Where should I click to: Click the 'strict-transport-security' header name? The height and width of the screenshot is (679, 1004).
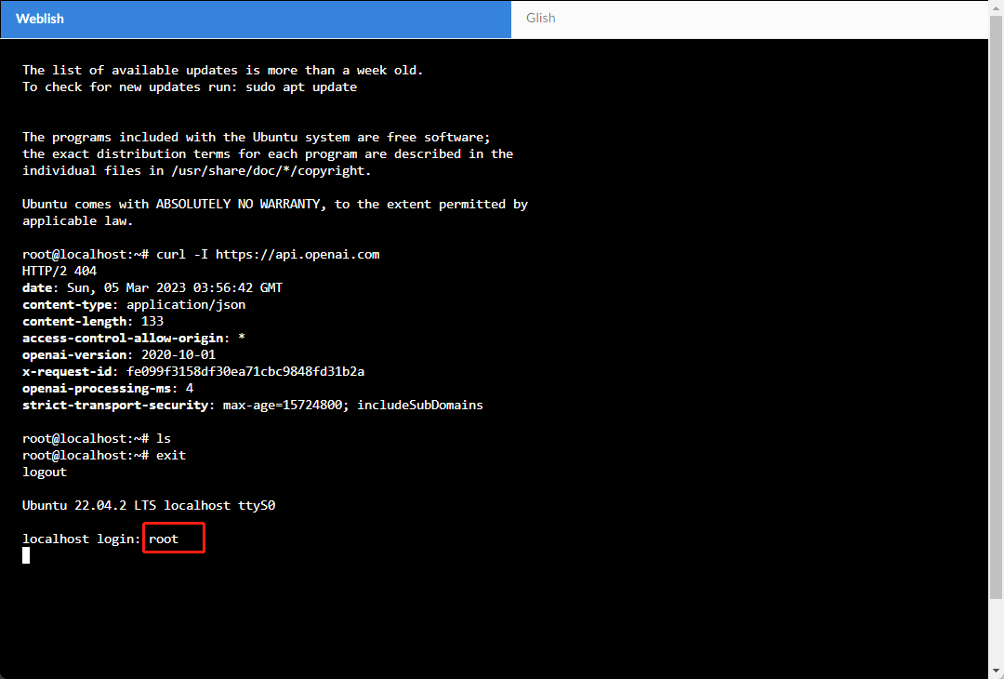pyautogui.click(x=115, y=405)
